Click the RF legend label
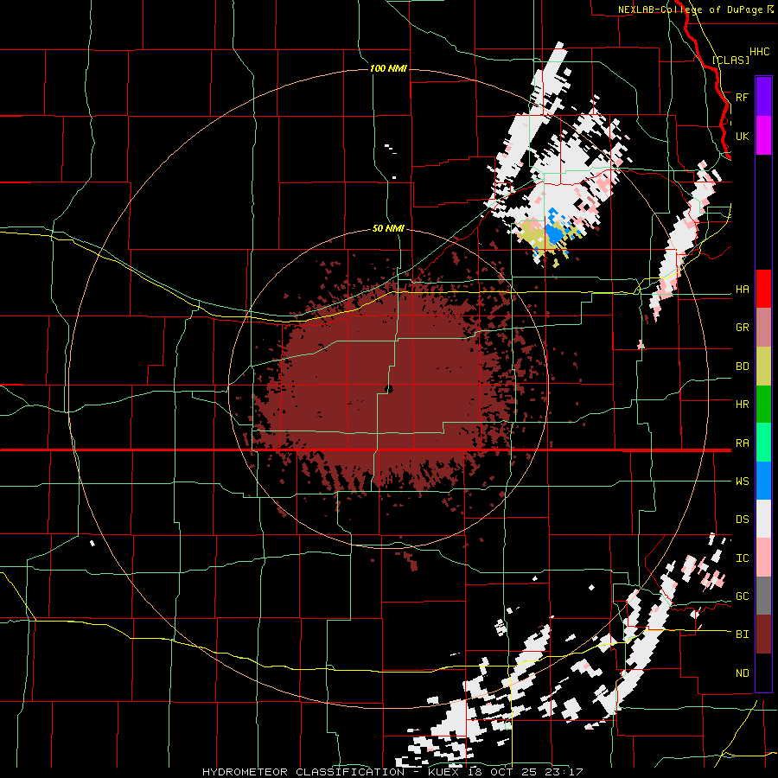The height and width of the screenshot is (778, 778). point(742,97)
